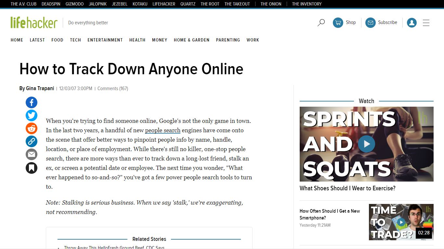Click the Lifehacker logo
The image size is (444, 249).
tap(34, 23)
